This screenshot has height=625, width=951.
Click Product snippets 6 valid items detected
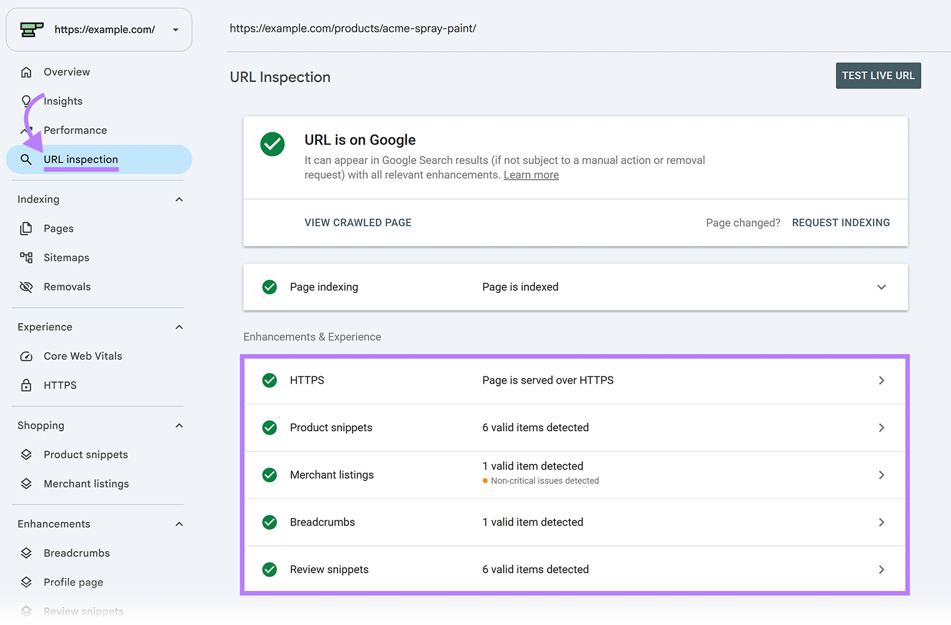click(536, 428)
